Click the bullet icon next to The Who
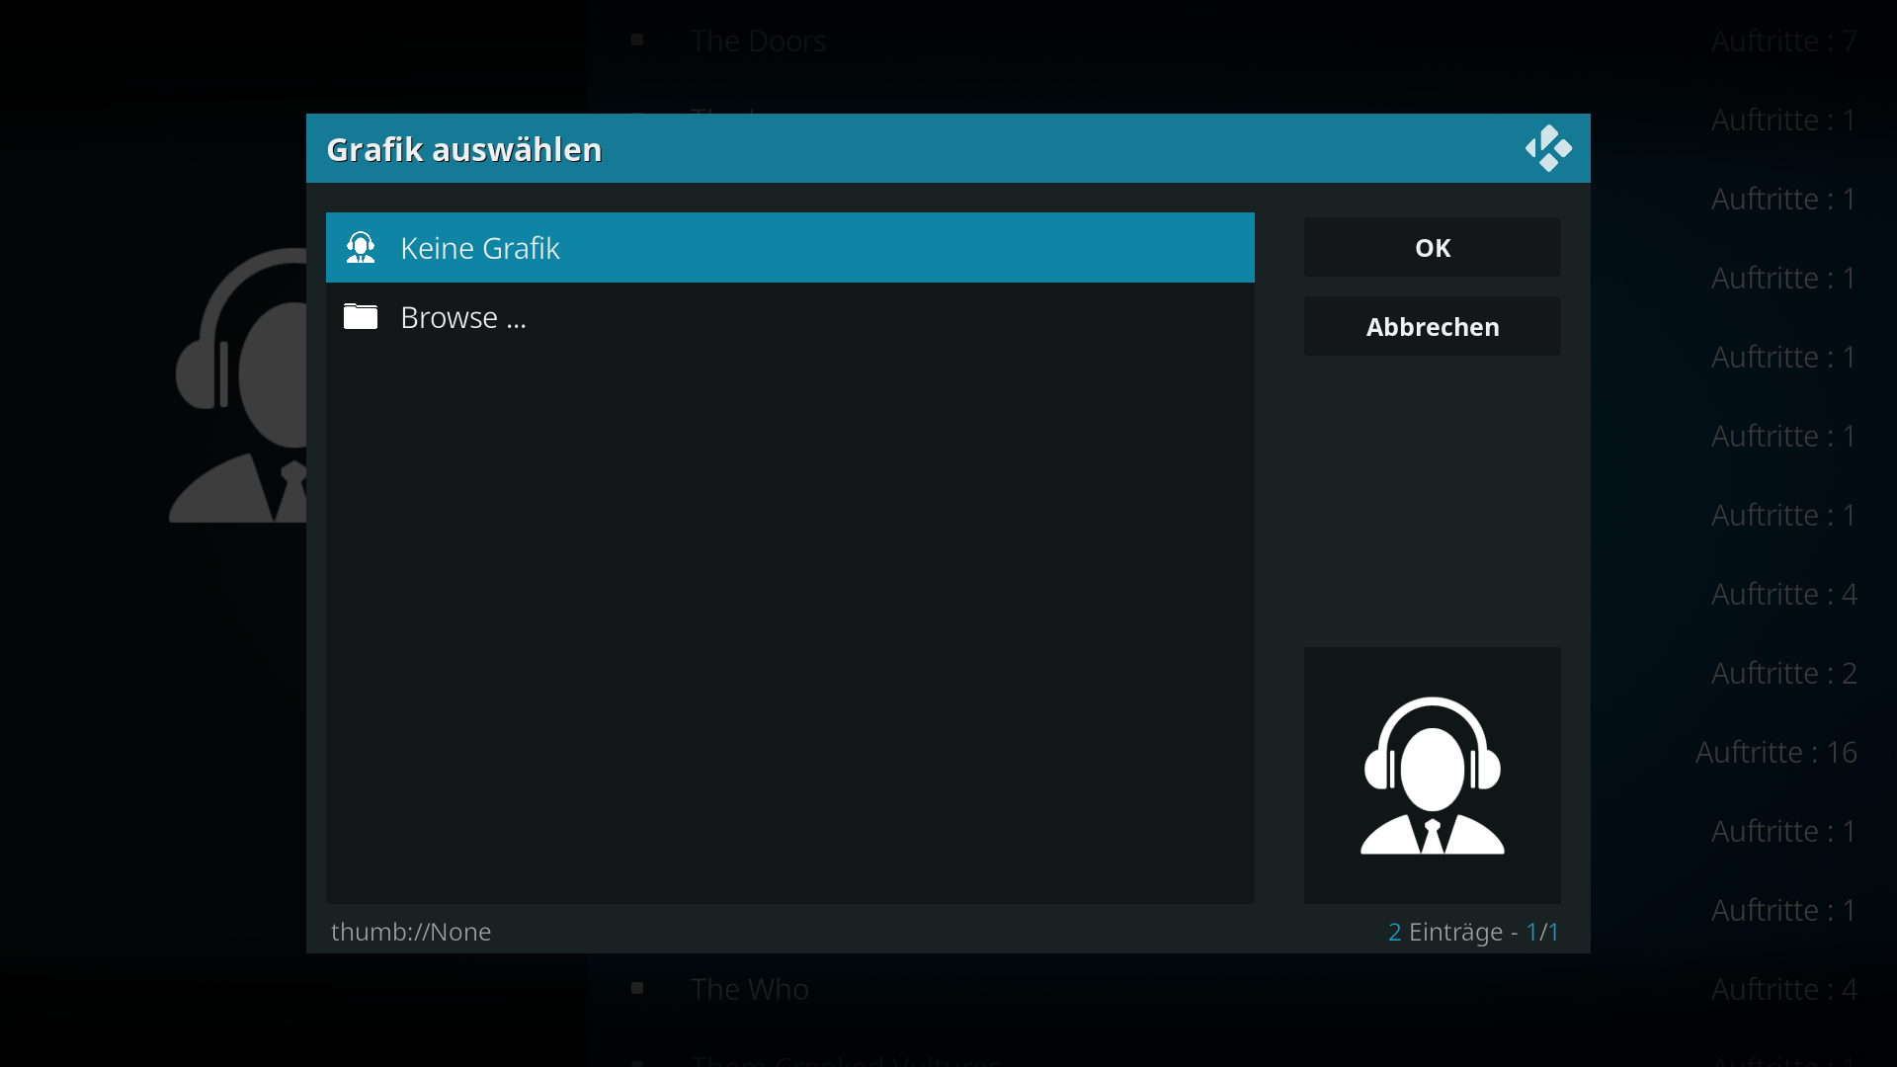 coord(637,988)
